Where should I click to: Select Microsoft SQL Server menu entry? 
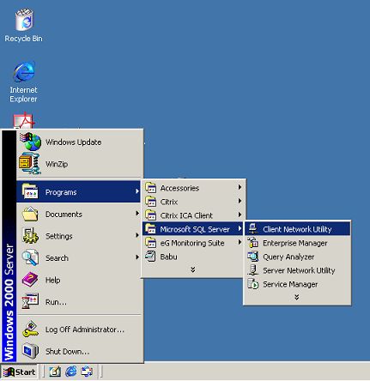point(193,229)
